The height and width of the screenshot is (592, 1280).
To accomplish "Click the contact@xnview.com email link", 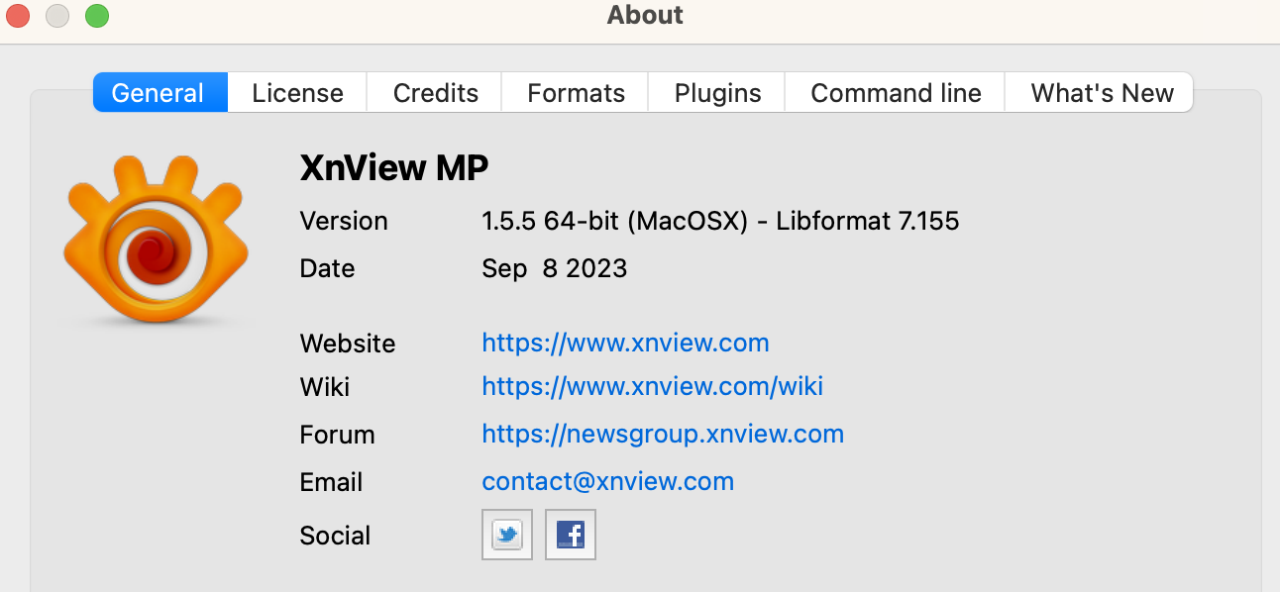I will click(607, 482).
